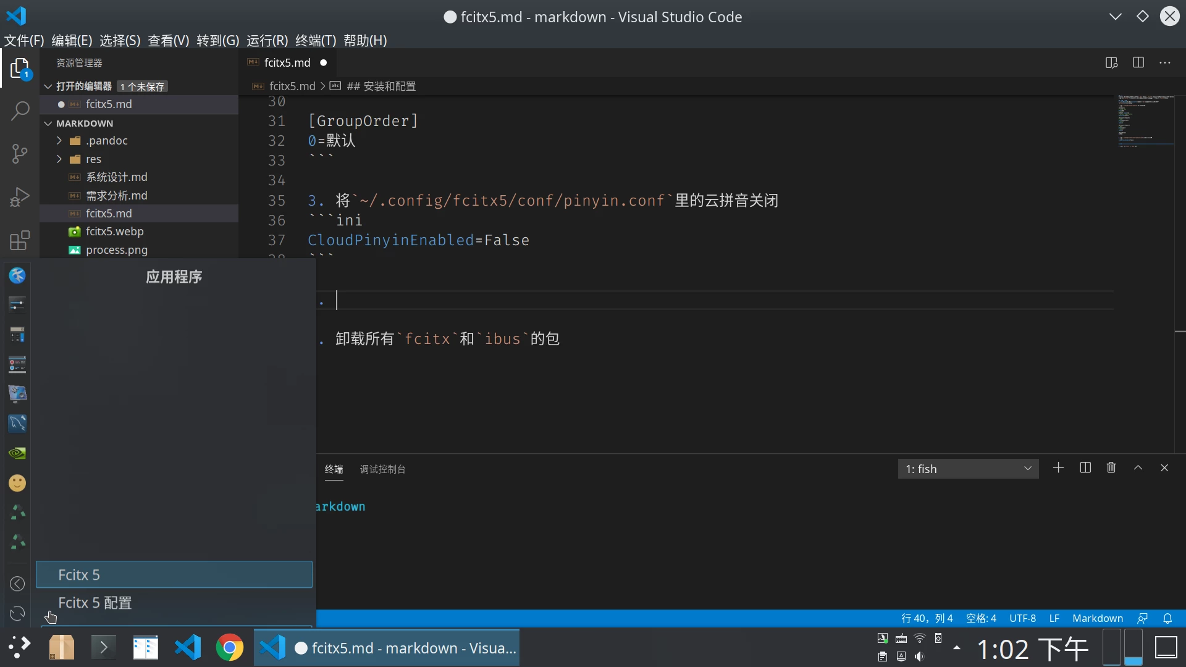Select the calculator icon in launcher sidebar
The image size is (1186, 667).
[x=17, y=334]
